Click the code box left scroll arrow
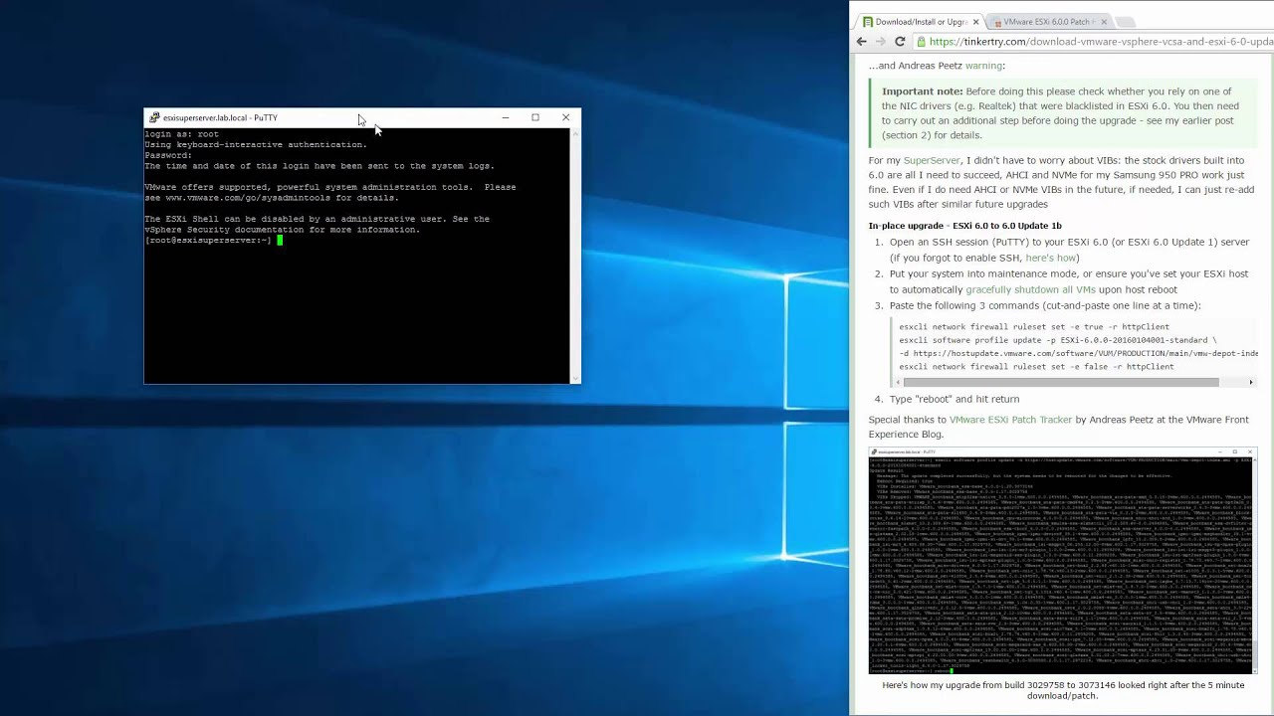This screenshot has height=716, width=1274. click(897, 382)
